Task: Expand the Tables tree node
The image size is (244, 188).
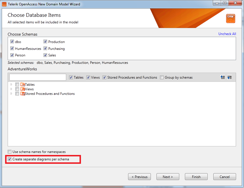Action: (x=11, y=84)
